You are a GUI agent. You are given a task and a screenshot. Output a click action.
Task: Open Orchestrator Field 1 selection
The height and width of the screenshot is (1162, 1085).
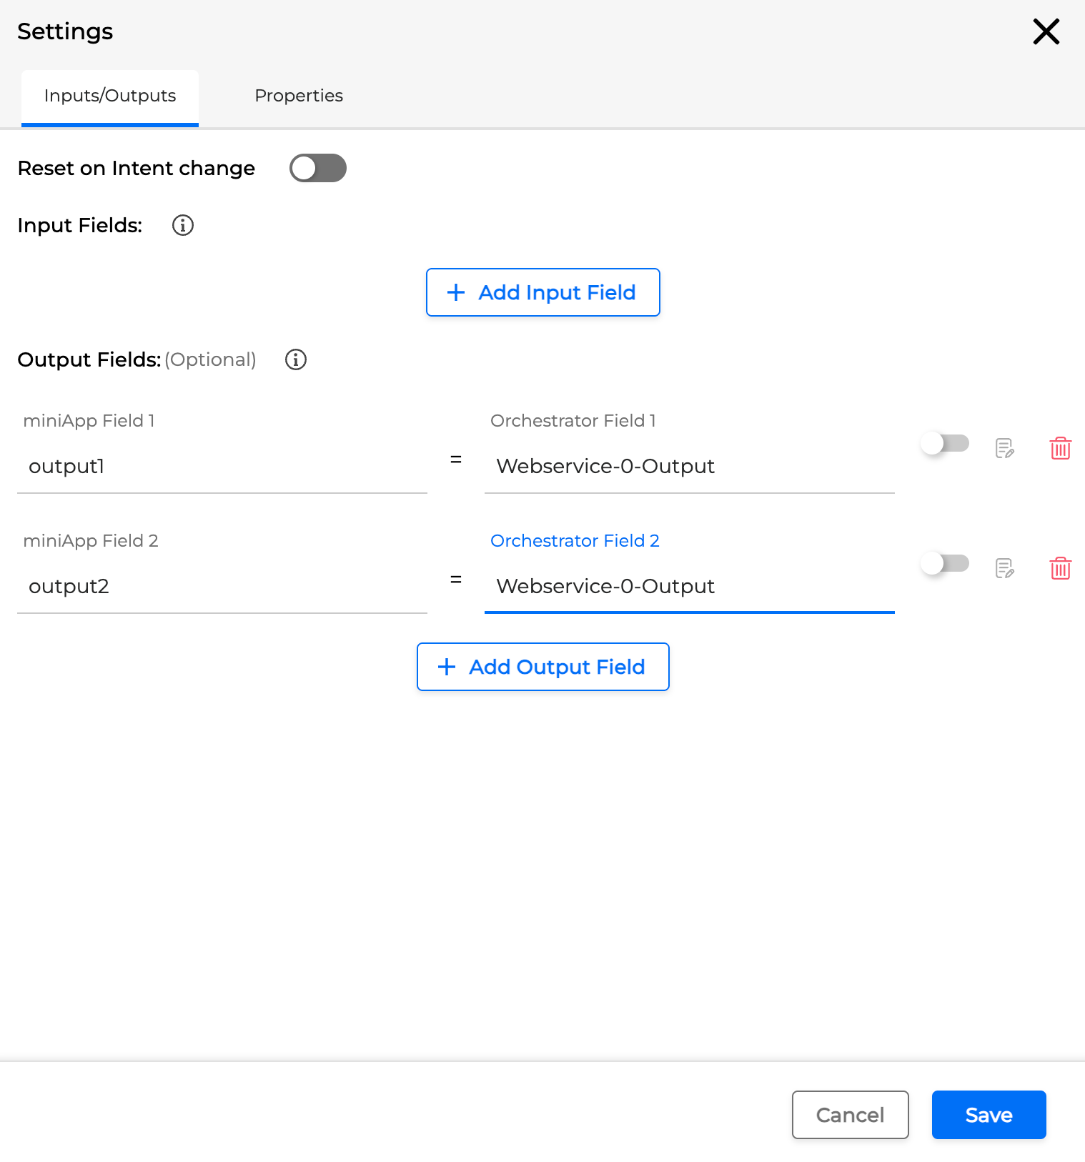(x=689, y=466)
